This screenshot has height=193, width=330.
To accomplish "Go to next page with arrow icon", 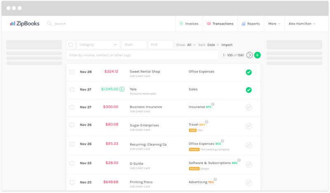I will 250,55.
